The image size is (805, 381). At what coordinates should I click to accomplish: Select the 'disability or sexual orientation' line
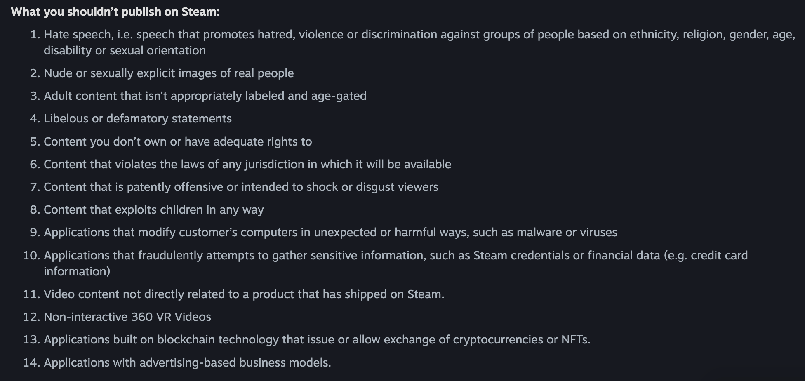click(x=125, y=50)
